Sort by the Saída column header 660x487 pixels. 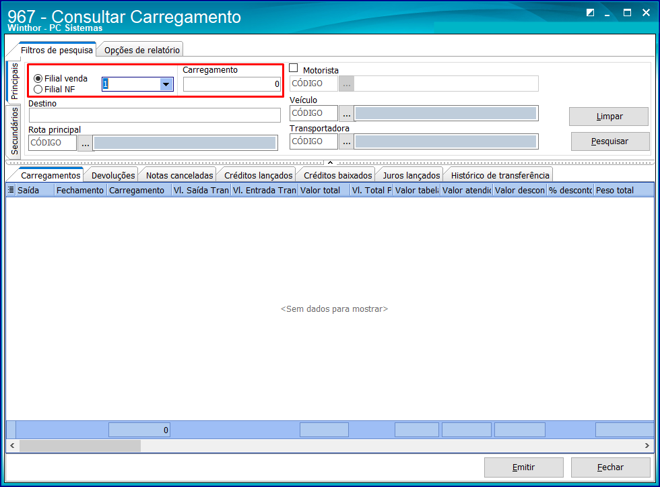pyautogui.click(x=35, y=190)
